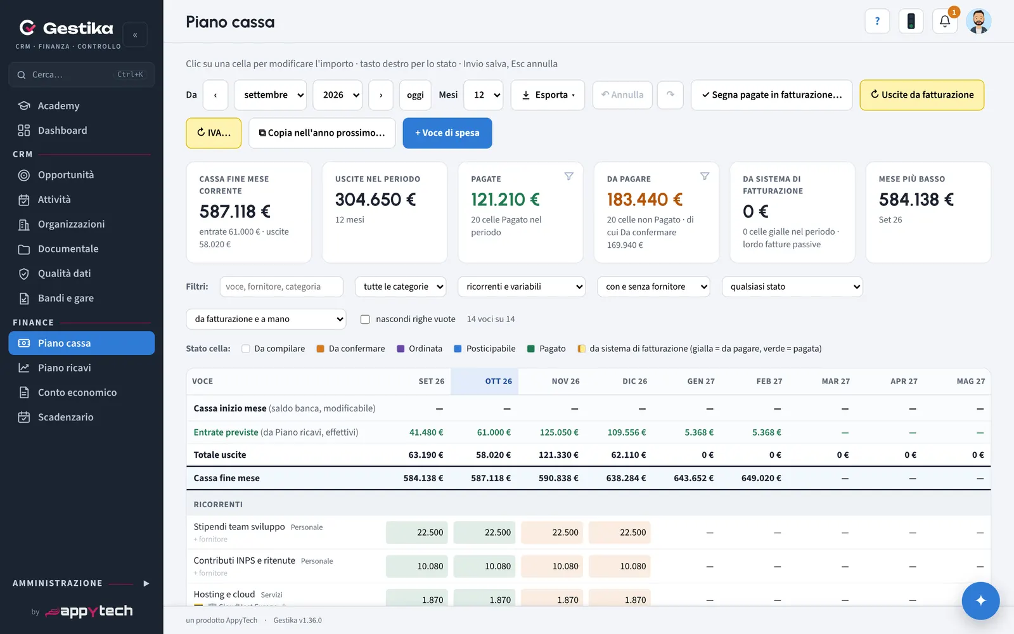Open the qualsiasi stato dropdown

pos(792,287)
